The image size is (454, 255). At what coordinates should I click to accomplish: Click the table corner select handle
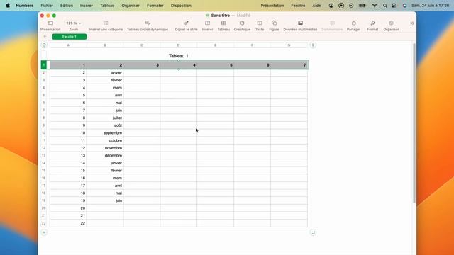pos(44,45)
